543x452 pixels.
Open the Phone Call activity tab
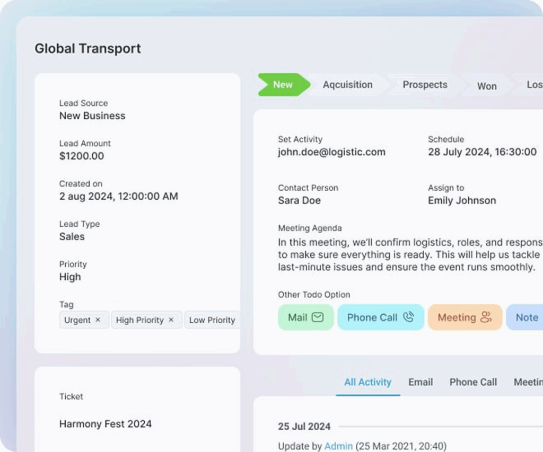pyautogui.click(x=473, y=382)
